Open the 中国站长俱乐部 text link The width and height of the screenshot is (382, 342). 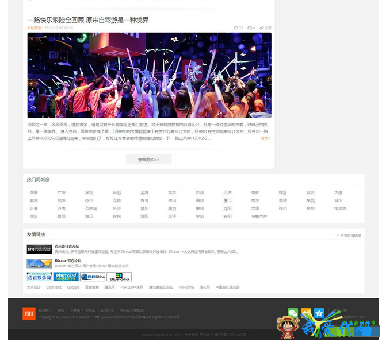click(x=228, y=287)
